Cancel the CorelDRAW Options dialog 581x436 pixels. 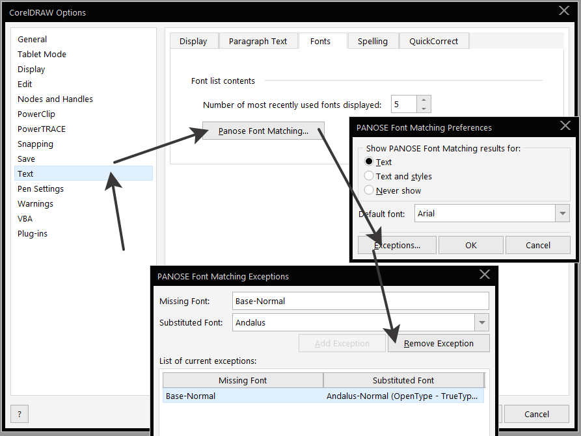(537, 414)
